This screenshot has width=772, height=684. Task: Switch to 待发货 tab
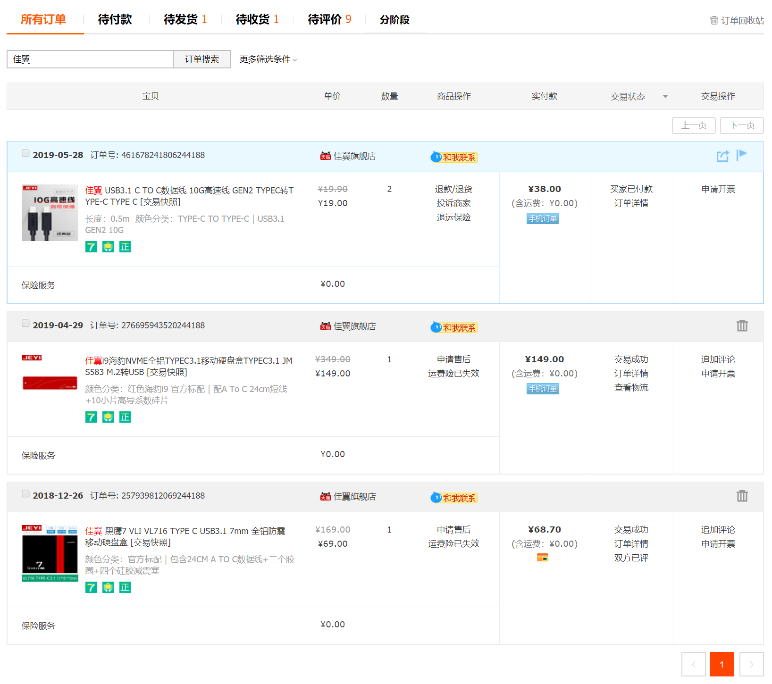pyautogui.click(x=185, y=19)
